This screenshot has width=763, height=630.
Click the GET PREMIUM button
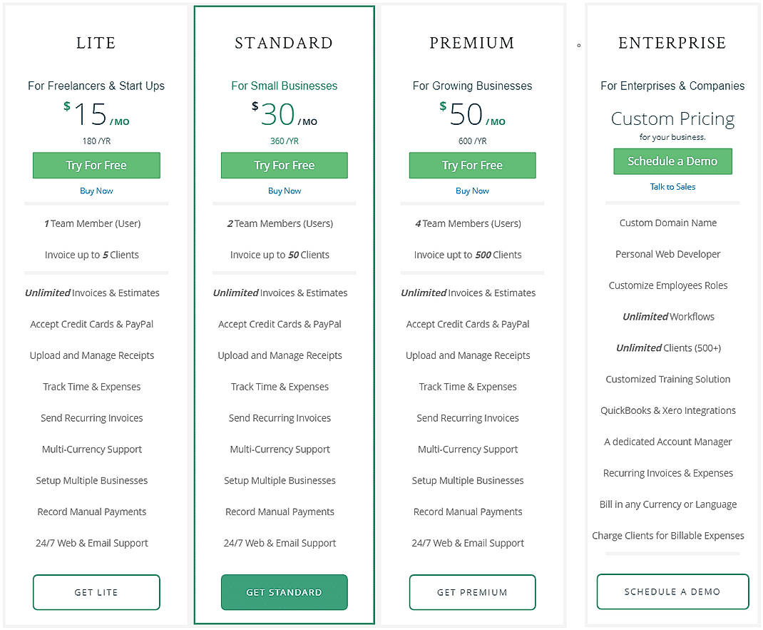[472, 592]
